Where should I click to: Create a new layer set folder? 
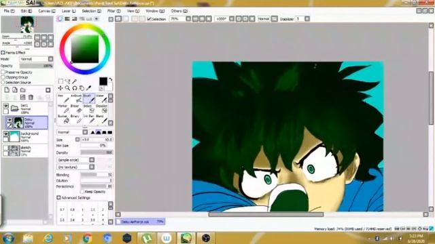tap(23, 89)
